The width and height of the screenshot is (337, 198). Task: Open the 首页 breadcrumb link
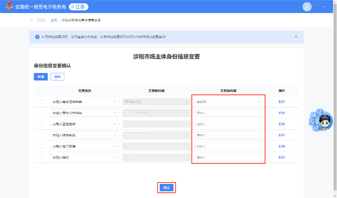click(54, 20)
